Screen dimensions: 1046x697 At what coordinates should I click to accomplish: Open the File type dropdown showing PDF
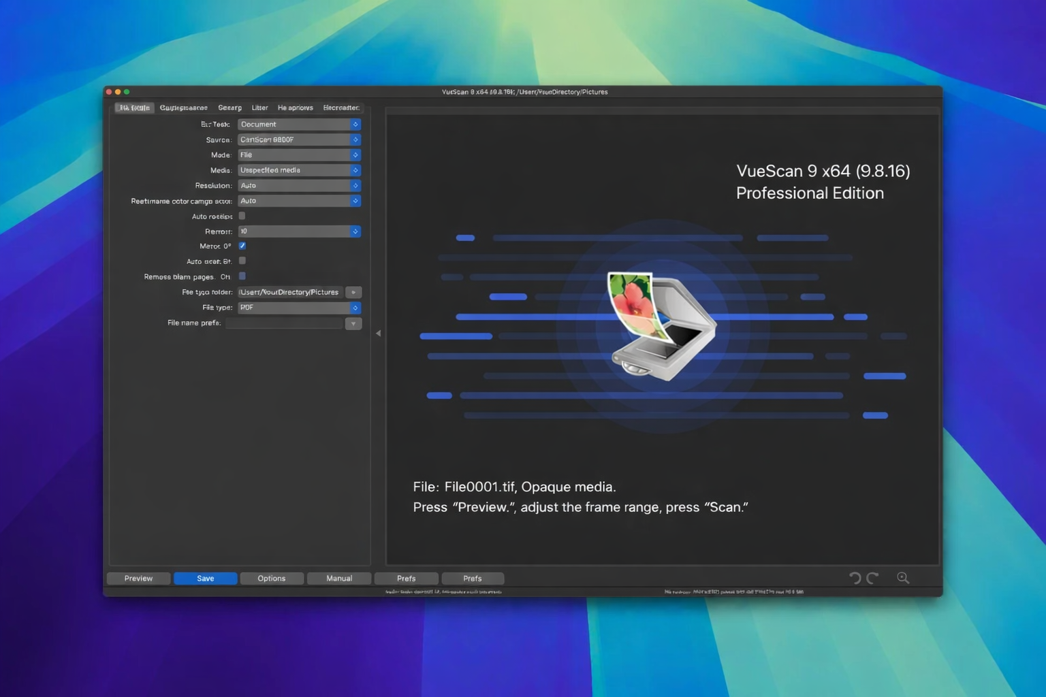[299, 308]
